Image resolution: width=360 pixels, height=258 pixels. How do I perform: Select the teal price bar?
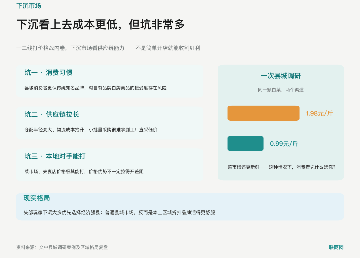pos(245,143)
